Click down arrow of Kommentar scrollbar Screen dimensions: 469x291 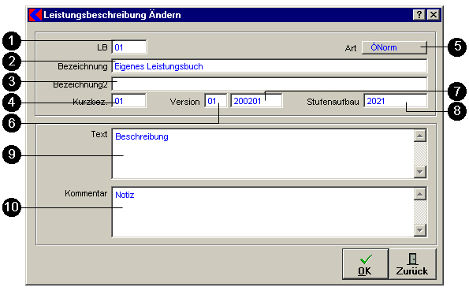[x=420, y=230]
